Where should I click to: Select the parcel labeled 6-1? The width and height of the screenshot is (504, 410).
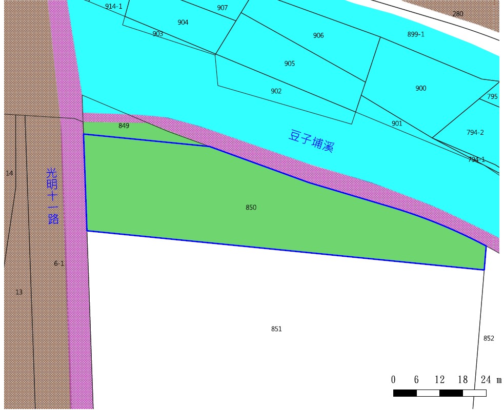pyautogui.click(x=59, y=263)
